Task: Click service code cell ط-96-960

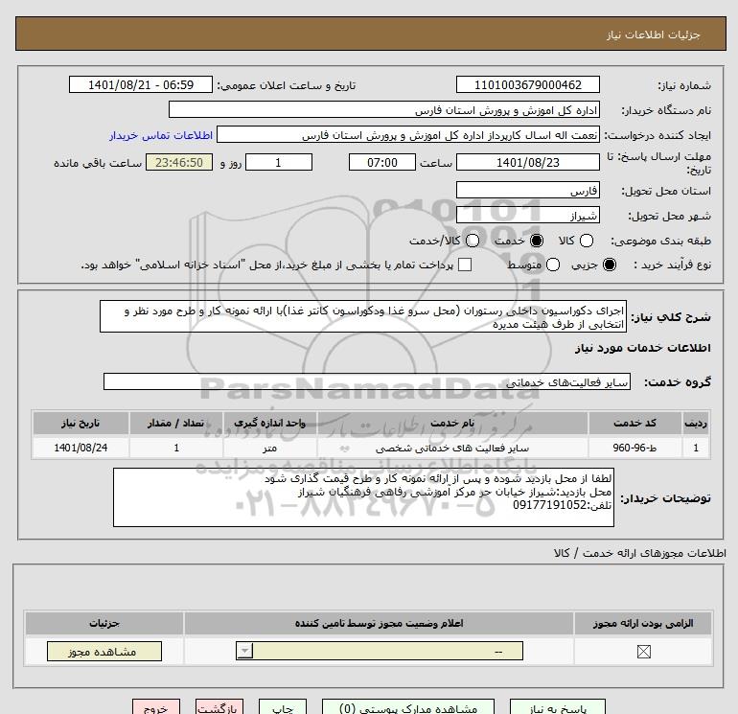Action: (634, 448)
